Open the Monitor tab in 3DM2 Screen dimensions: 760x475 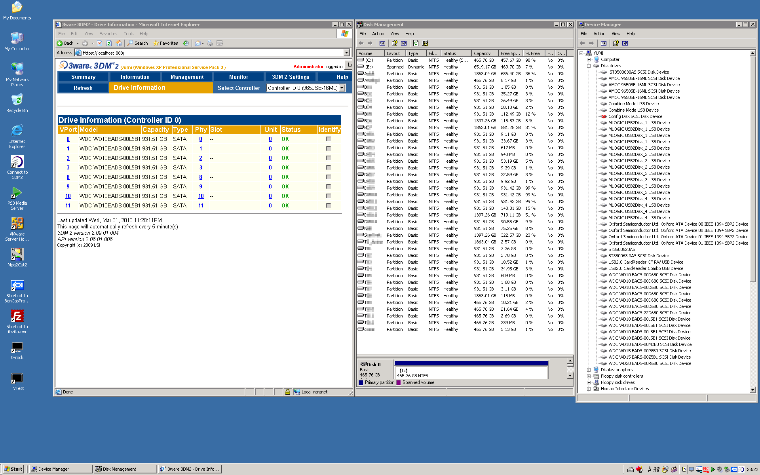point(238,77)
